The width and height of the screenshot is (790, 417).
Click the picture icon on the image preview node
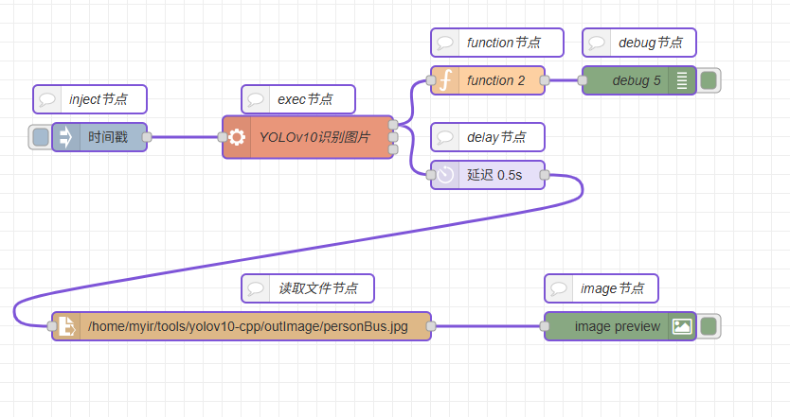[682, 326]
